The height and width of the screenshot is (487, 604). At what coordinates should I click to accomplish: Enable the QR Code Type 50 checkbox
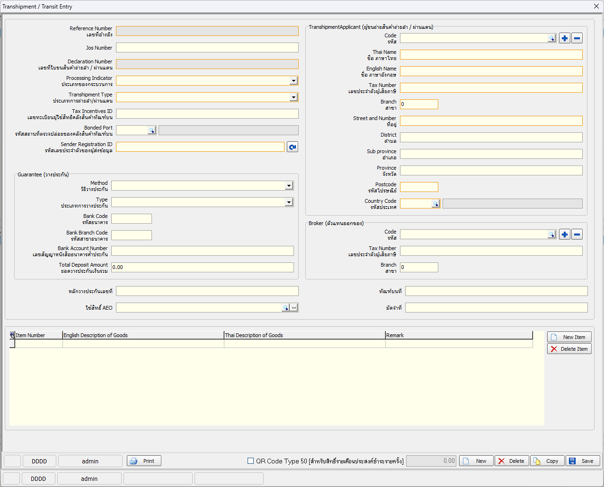pyautogui.click(x=251, y=461)
